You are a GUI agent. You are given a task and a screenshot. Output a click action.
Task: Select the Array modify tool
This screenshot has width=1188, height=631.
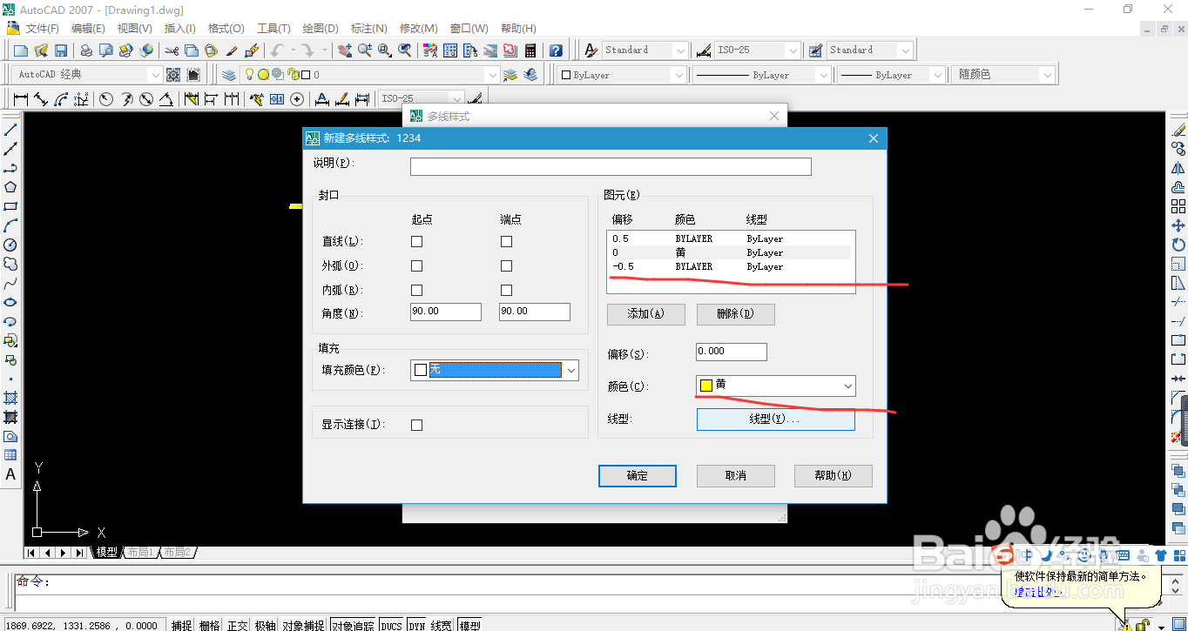pos(1178,206)
